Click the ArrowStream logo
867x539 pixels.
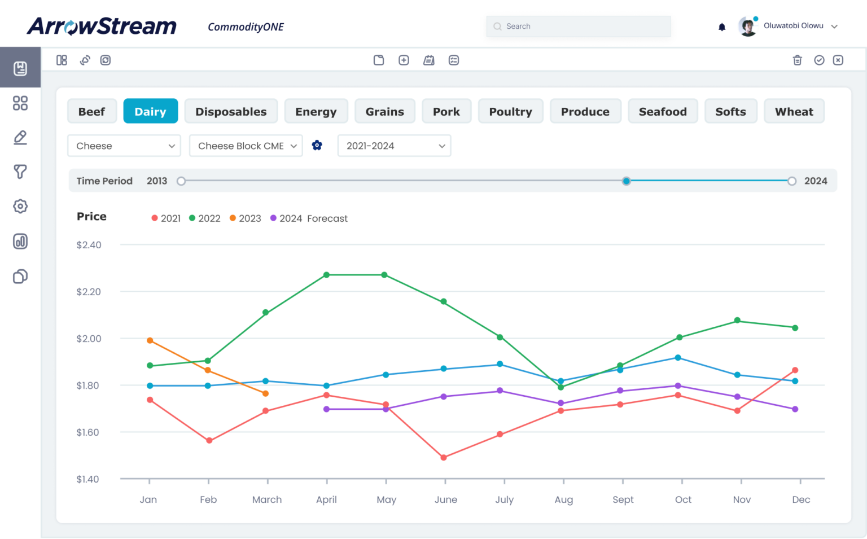(x=102, y=26)
